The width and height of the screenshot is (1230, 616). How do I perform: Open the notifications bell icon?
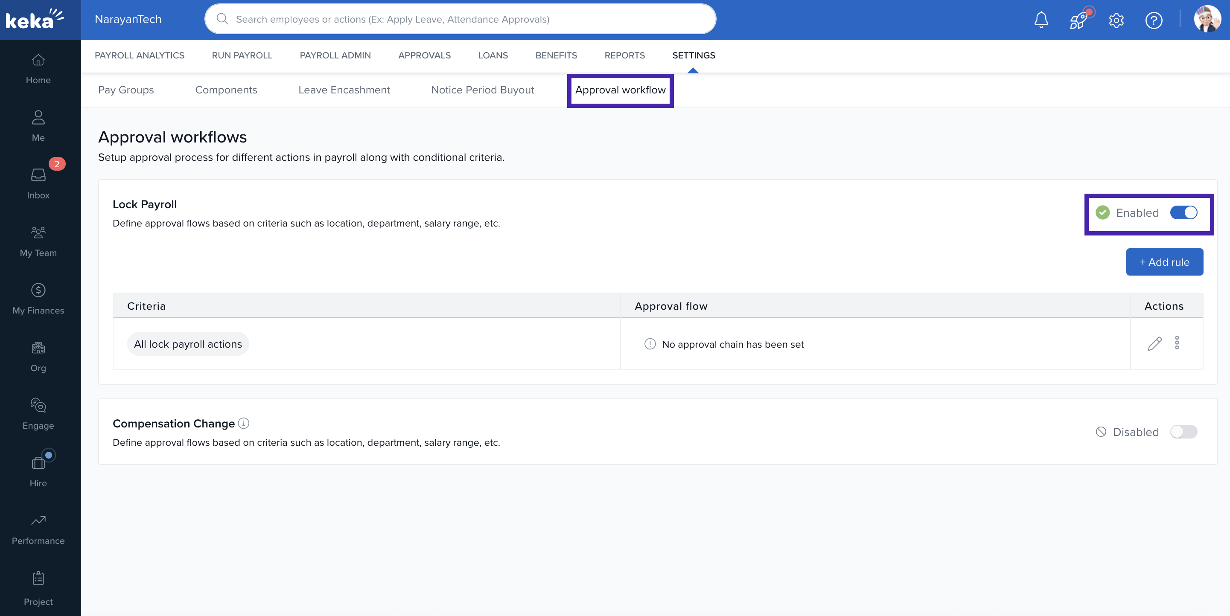1041,20
